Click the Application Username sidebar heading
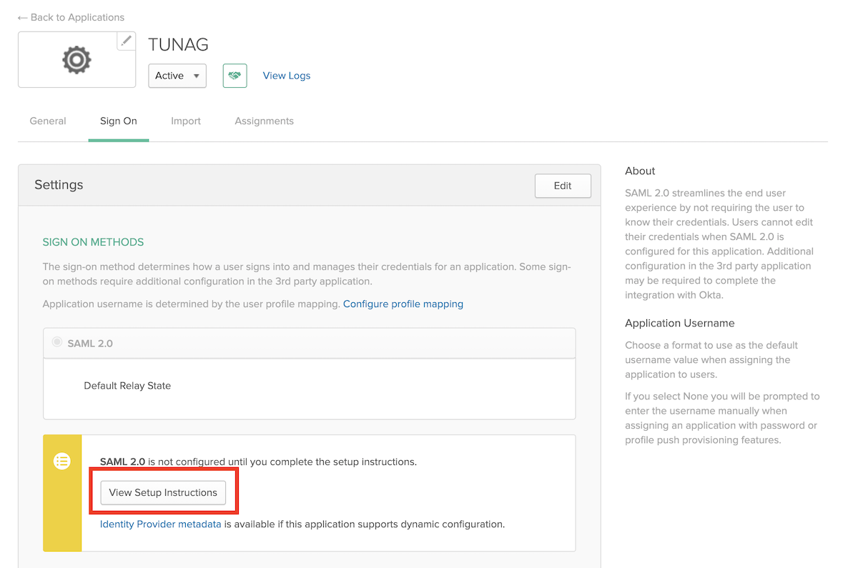 [680, 323]
